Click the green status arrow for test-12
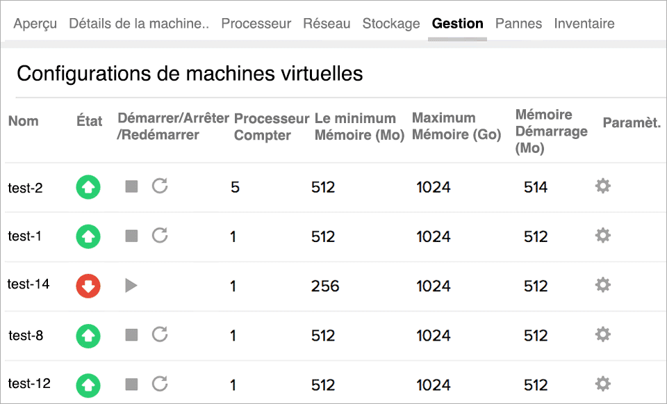 (x=88, y=384)
